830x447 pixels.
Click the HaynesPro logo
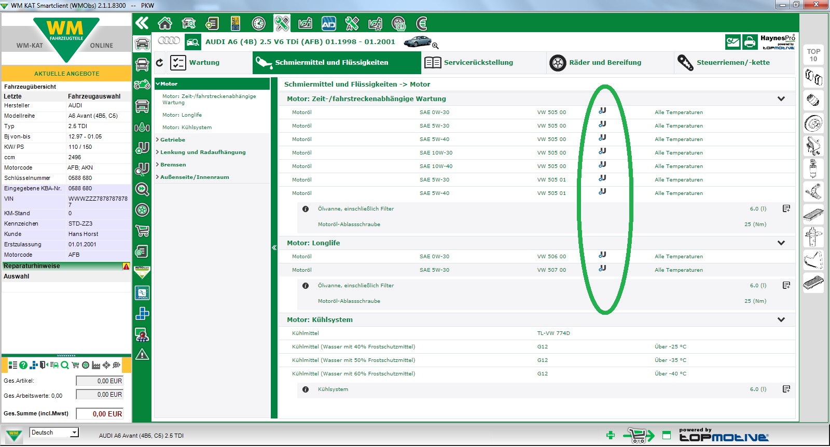point(777,42)
